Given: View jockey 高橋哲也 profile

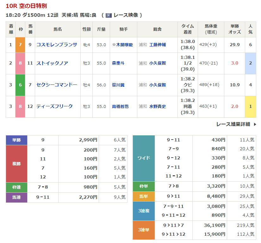Looking at the screenshot, I should [120, 107].
